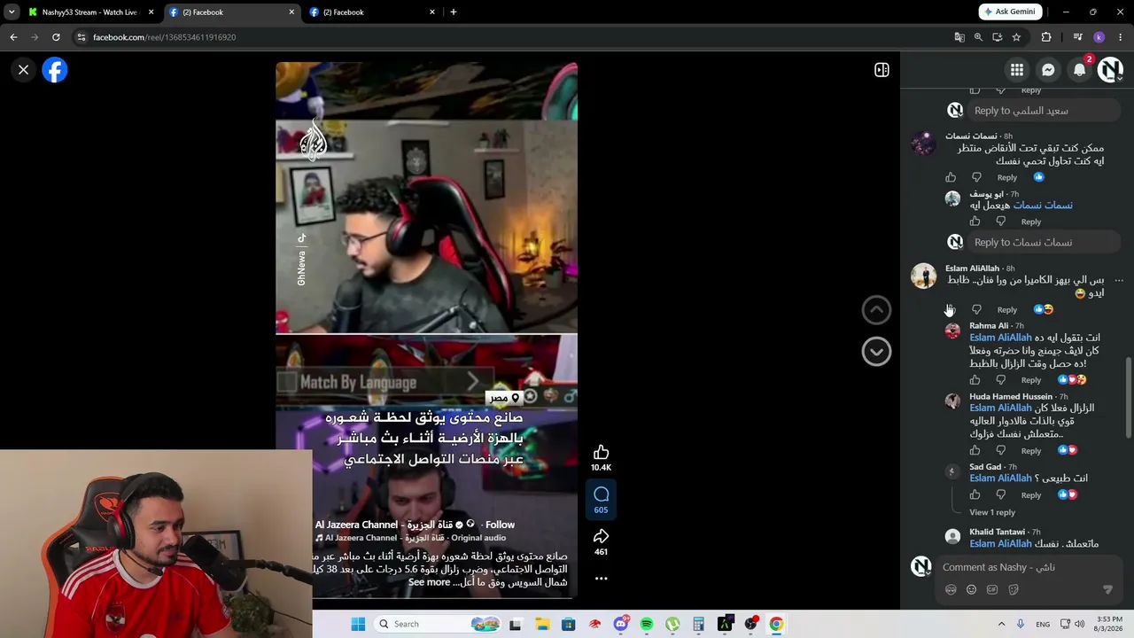This screenshot has height=638, width=1134.
Task: Dislike Eslam AliAllah's comment
Action: pos(976,309)
